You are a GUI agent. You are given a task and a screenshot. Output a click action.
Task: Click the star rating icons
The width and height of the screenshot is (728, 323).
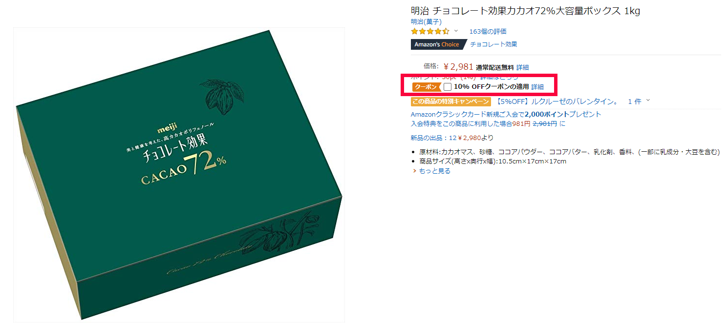point(430,31)
